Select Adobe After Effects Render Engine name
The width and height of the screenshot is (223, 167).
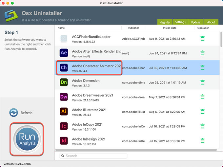96,51
